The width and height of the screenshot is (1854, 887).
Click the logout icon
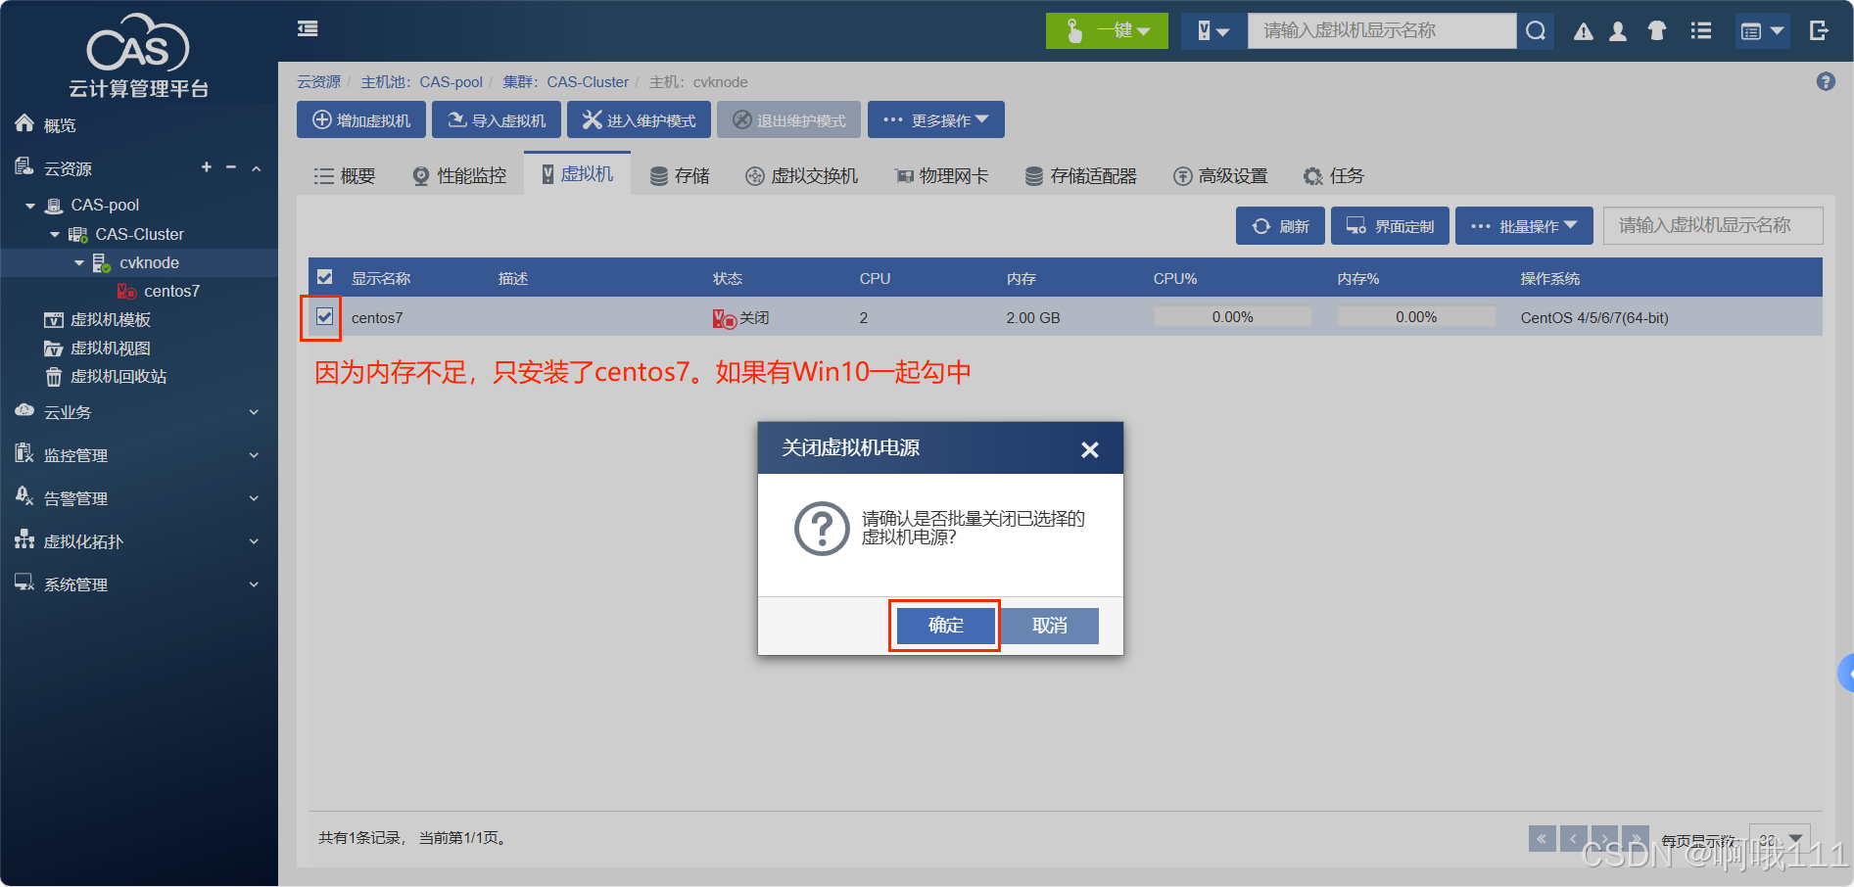(x=1819, y=31)
